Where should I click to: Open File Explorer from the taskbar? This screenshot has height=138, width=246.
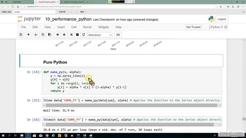click(x=22, y=135)
